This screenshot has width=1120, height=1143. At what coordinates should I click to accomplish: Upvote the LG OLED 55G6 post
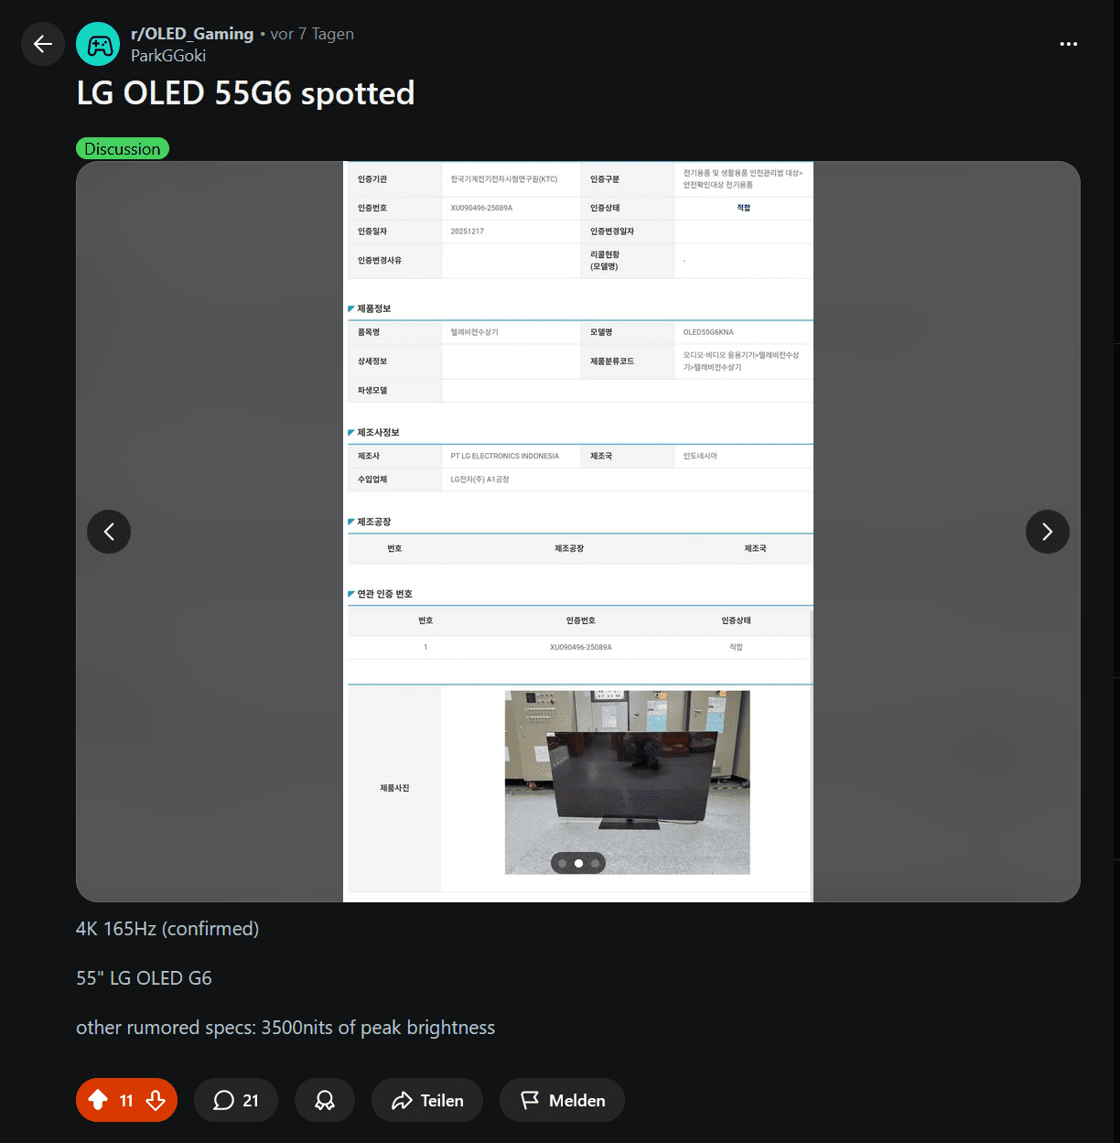point(98,1100)
